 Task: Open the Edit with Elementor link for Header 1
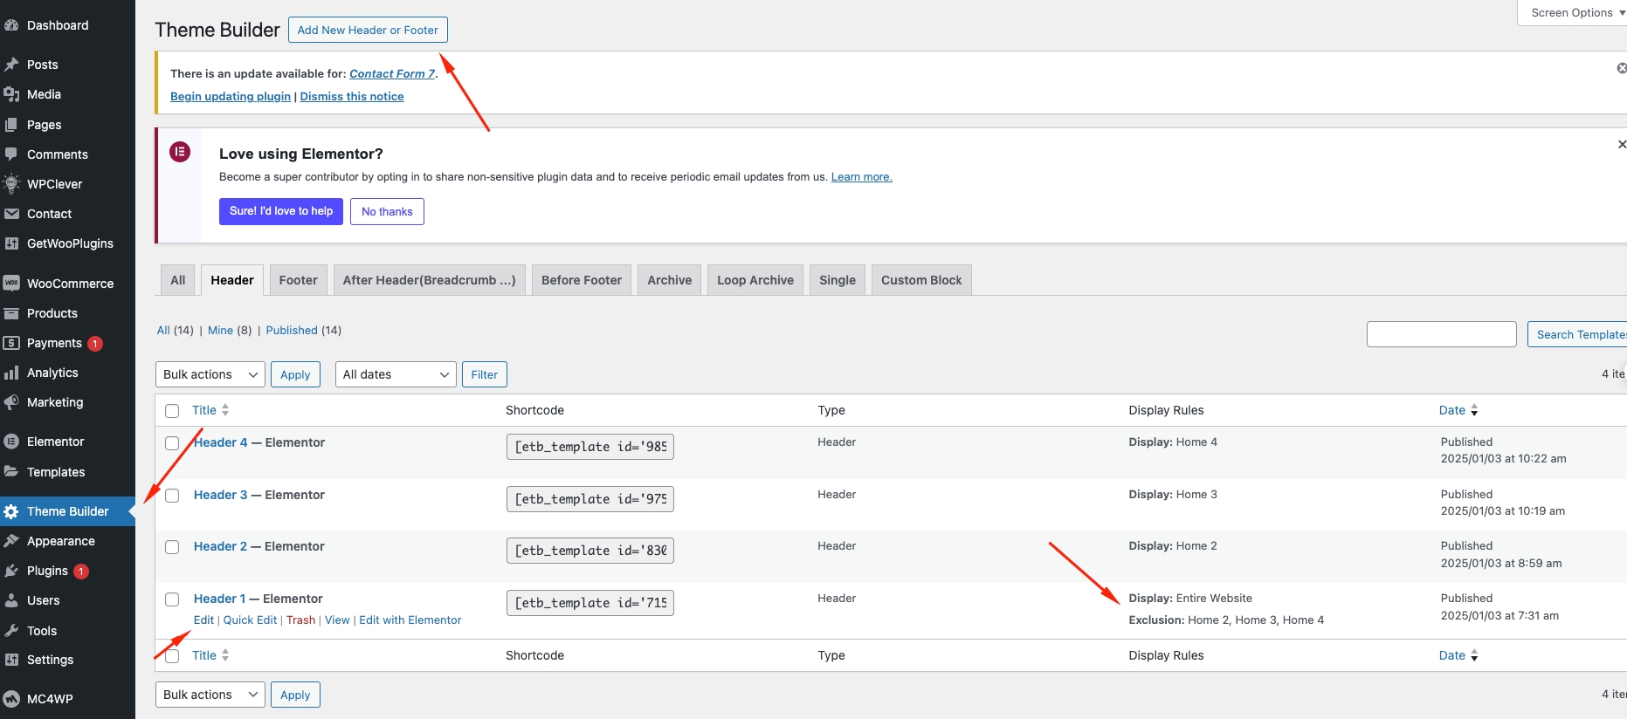410,620
